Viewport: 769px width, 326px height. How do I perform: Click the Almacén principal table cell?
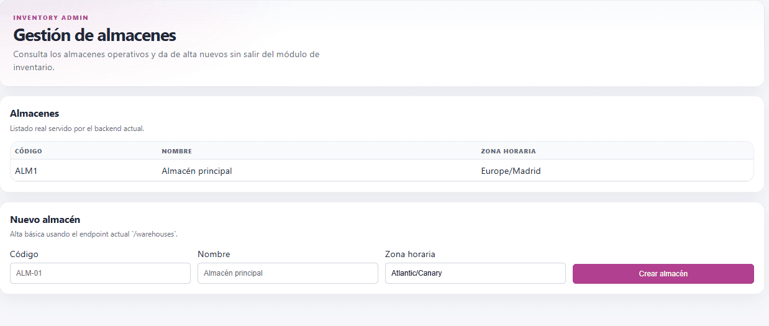[196, 171]
